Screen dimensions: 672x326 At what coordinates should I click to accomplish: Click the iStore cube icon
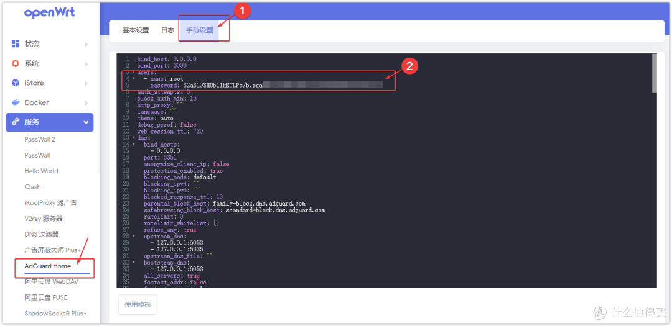click(16, 83)
